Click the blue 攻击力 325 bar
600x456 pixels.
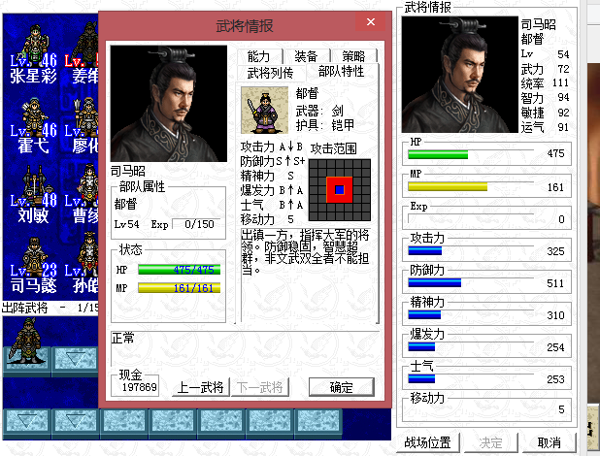click(x=424, y=250)
